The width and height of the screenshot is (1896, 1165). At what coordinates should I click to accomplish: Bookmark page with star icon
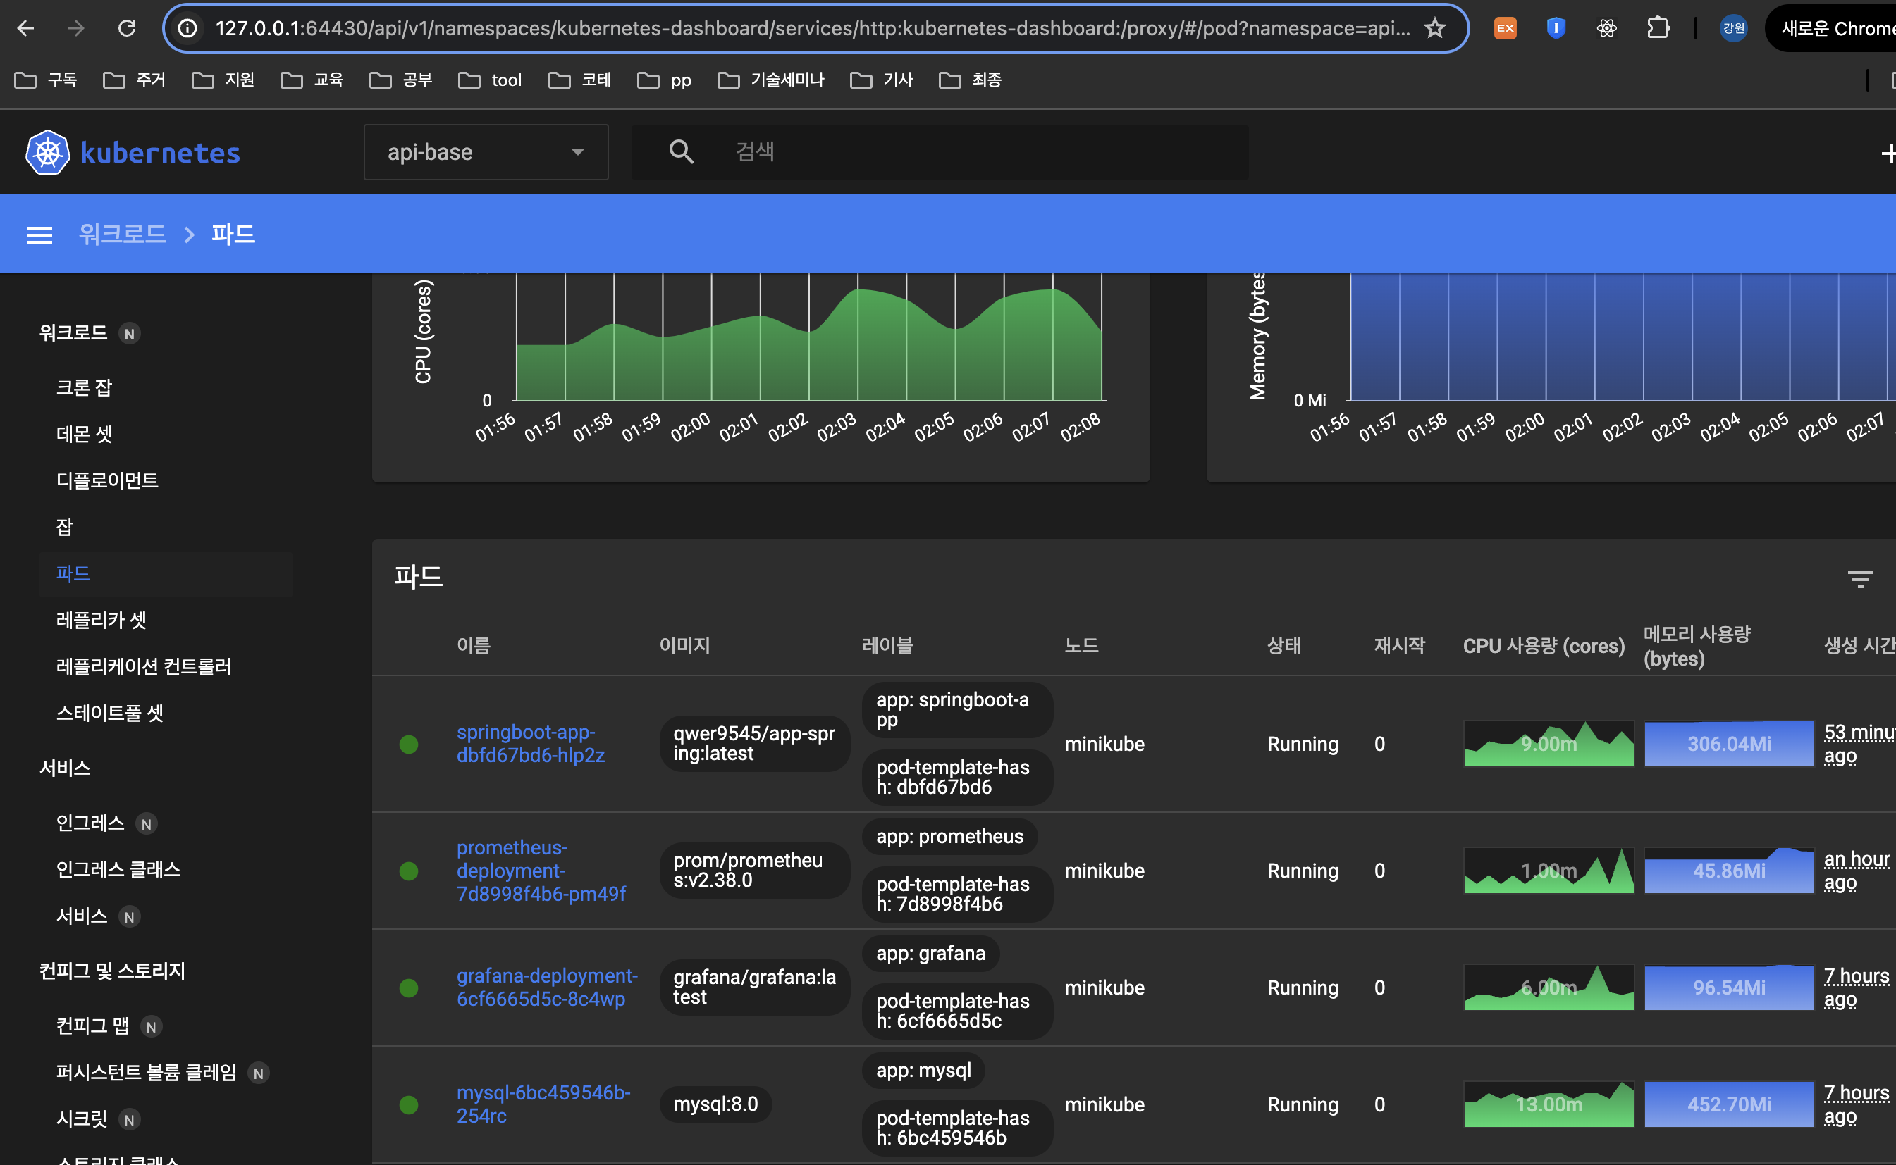(1434, 28)
